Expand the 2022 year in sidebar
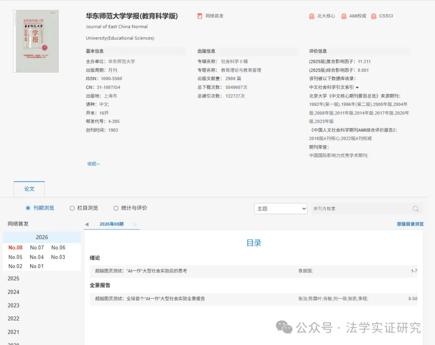Viewport: 435px width, 345px height. (14, 318)
